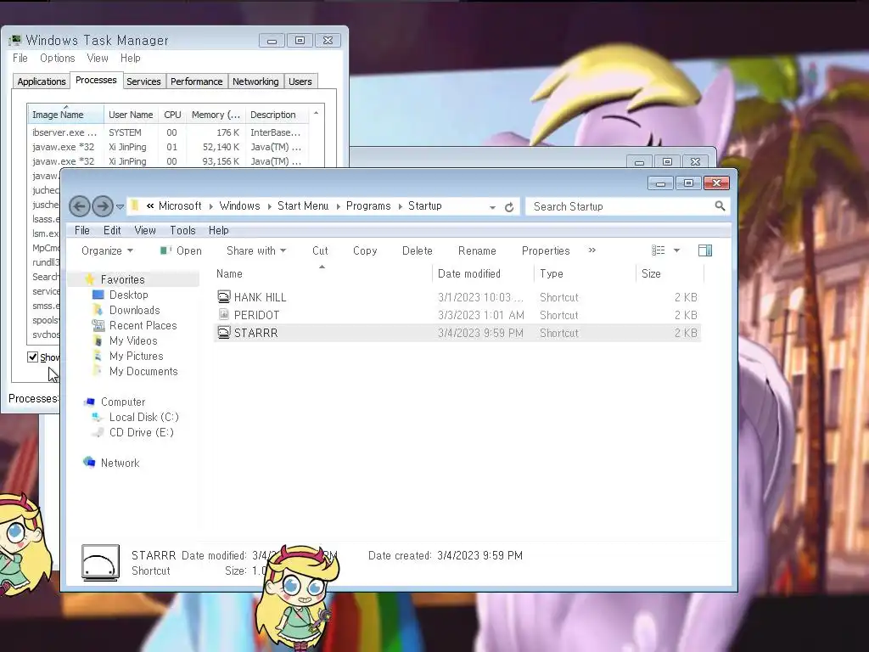
Task: Open Local Disk (C:) drive
Action: click(x=143, y=417)
